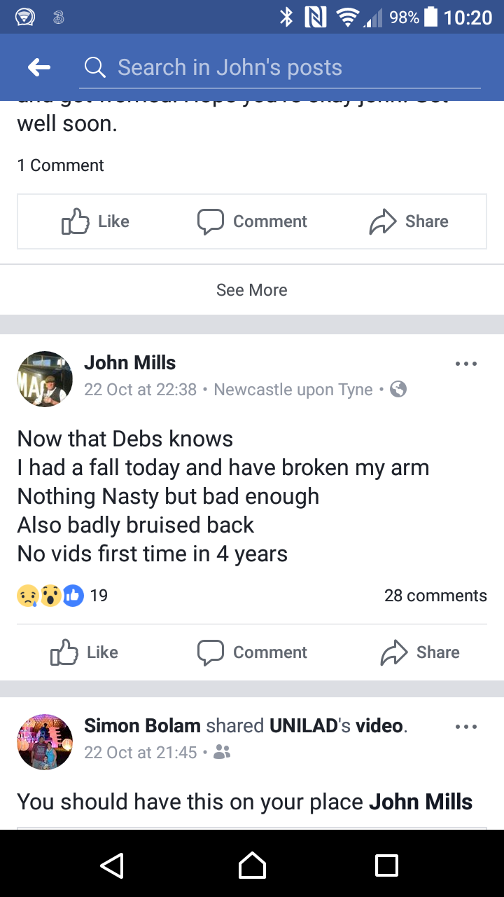Like John Mills broken arm post
Screen dimensions: 504x897
pyautogui.click(x=85, y=652)
